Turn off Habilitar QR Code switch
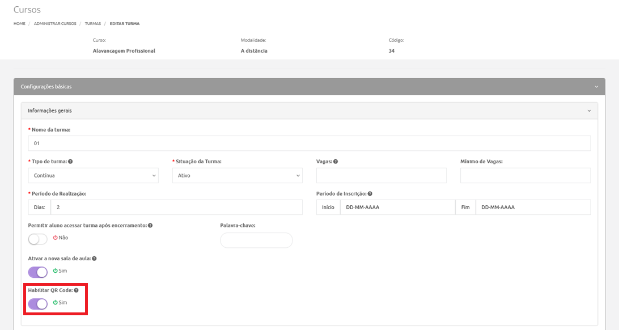Screen dimensions: 619x330 tap(38, 304)
